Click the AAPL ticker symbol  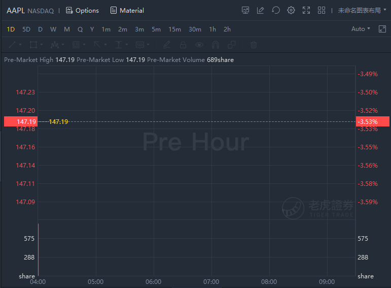(16, 11)
